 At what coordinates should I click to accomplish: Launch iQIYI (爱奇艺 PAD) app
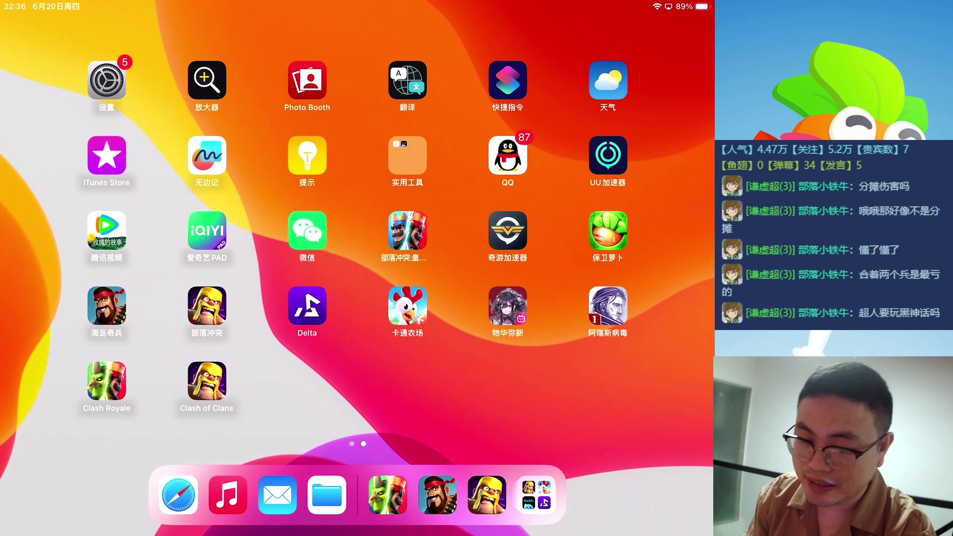tap(207, 230)
